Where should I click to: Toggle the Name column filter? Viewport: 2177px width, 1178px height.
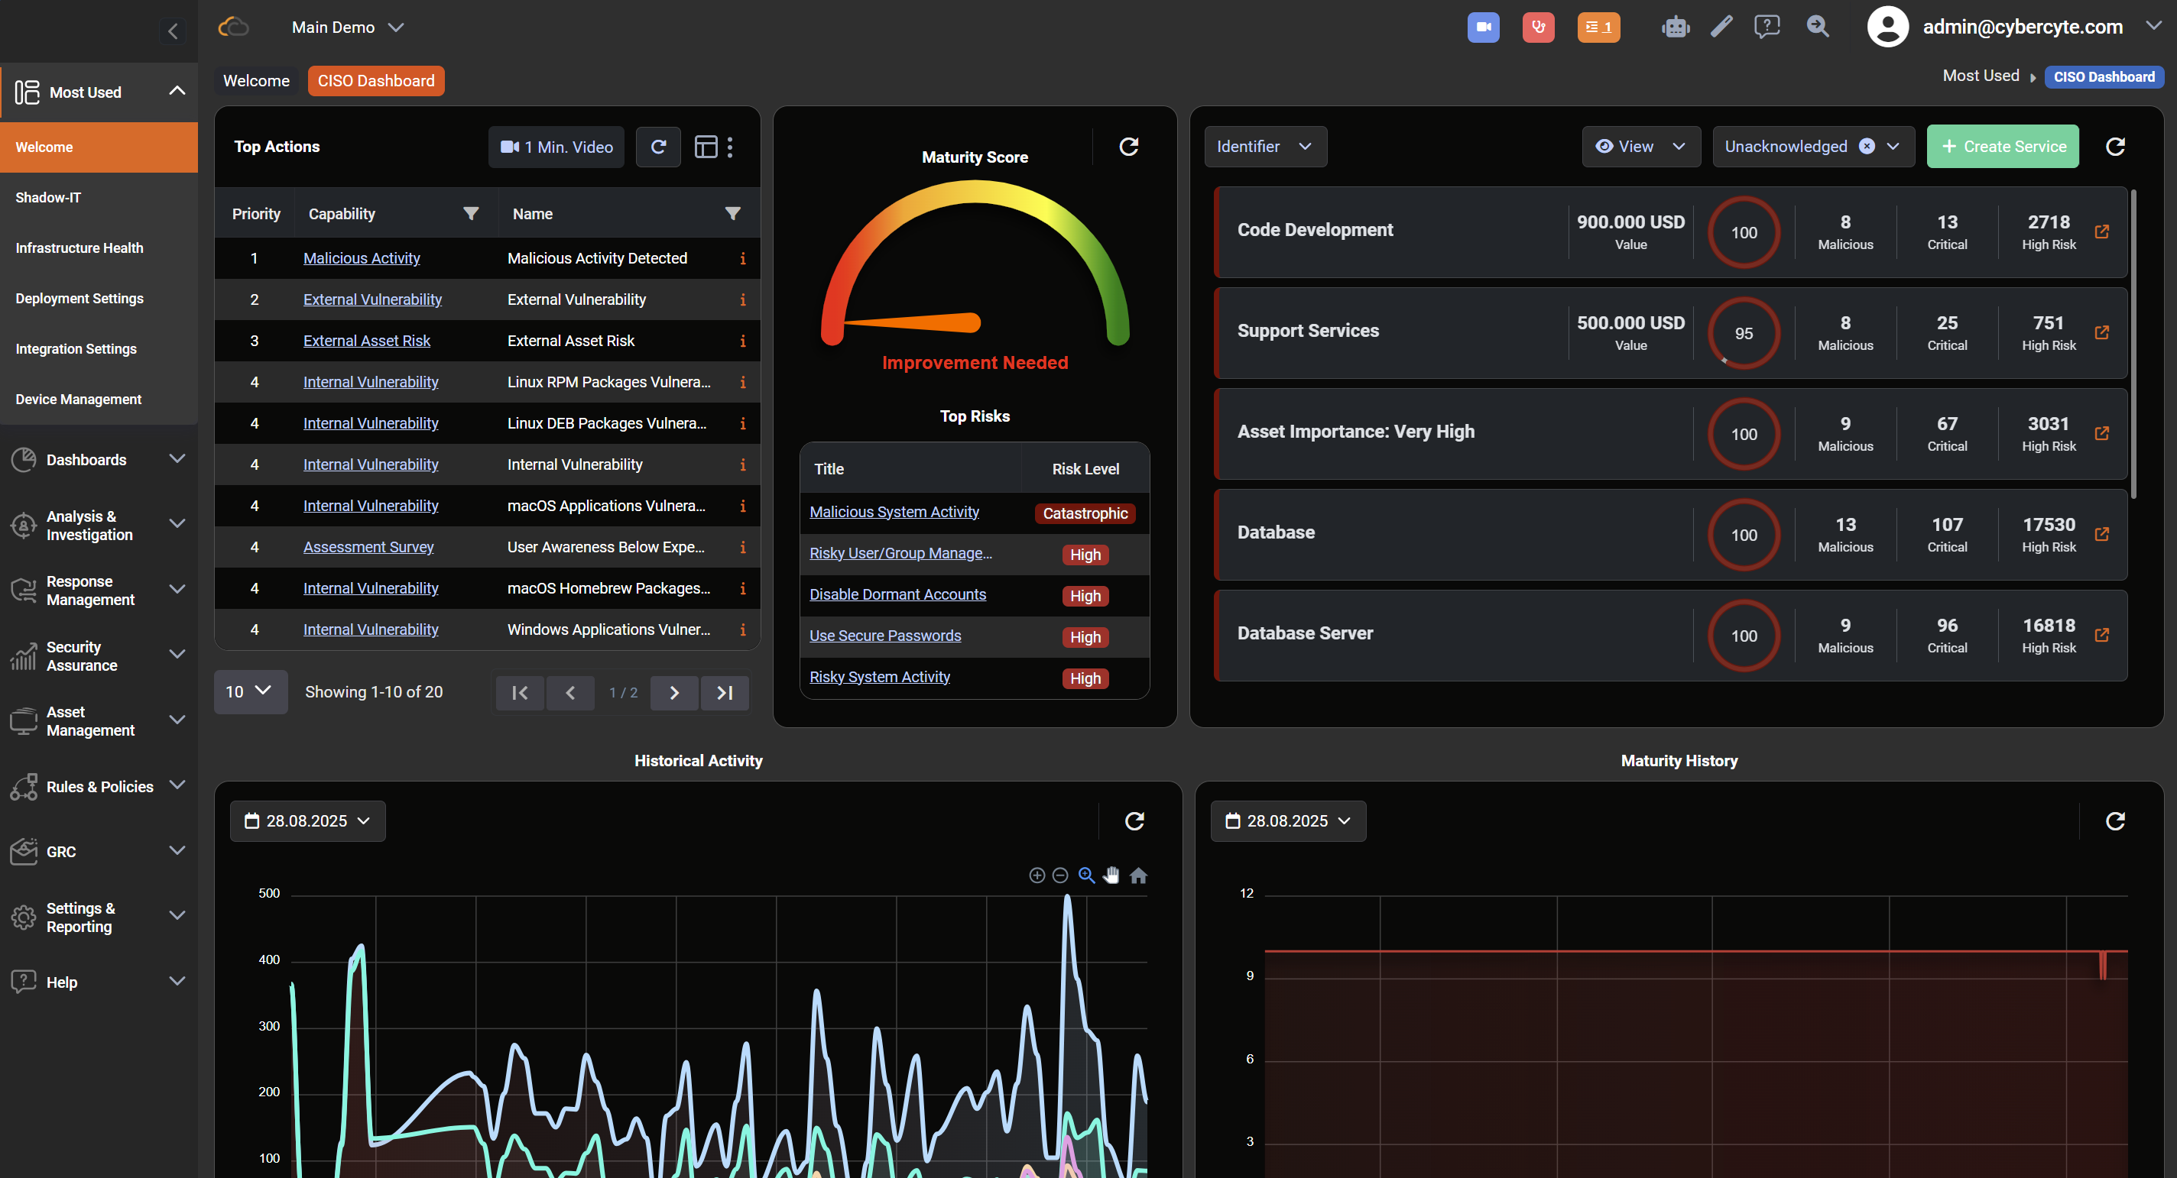coord(732,214)
